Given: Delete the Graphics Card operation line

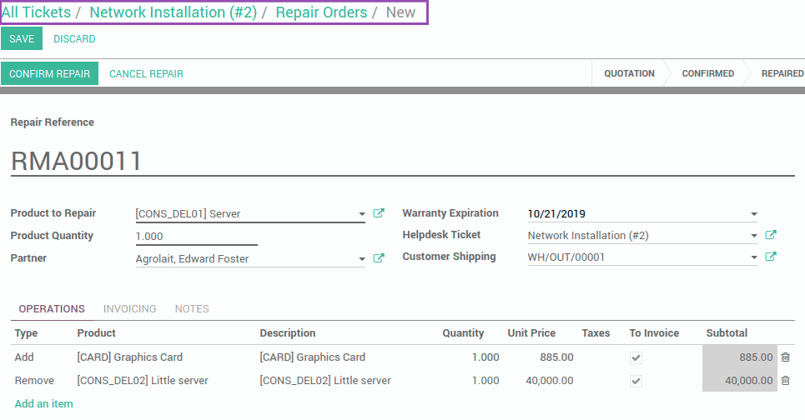Looking at the screenshot, I should 786,357.
